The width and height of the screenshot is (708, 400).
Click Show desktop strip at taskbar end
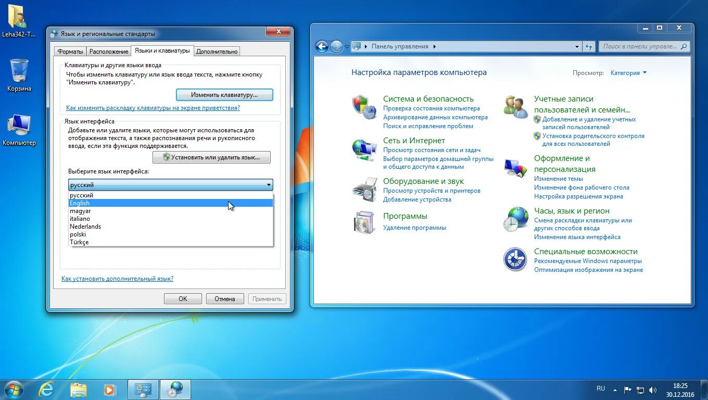704,390
